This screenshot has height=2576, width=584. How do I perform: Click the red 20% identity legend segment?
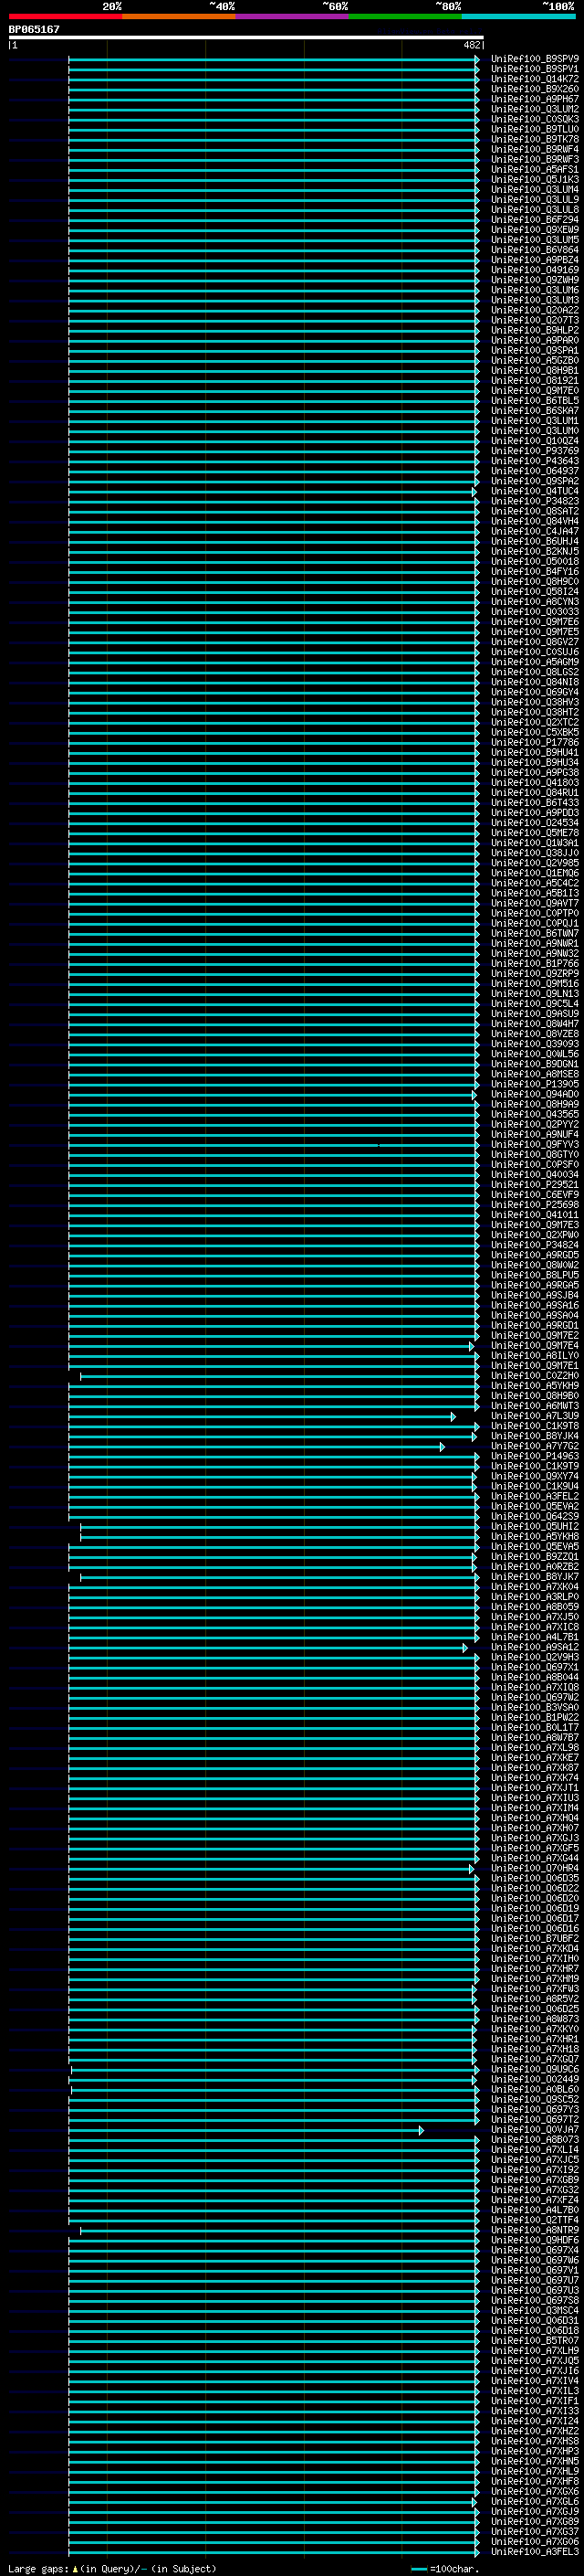point(65,16)
